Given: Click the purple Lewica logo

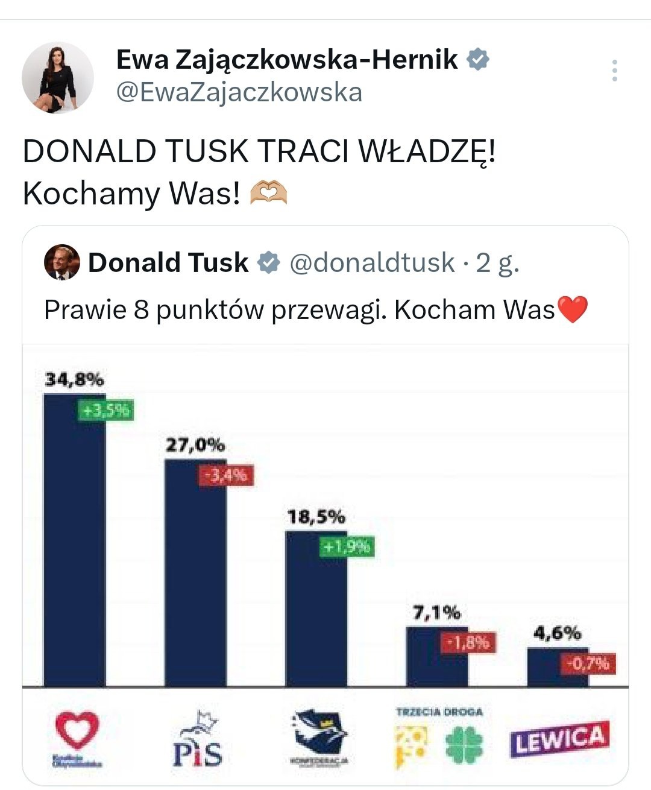Looking at the screenshot, I should pos(559,739).
